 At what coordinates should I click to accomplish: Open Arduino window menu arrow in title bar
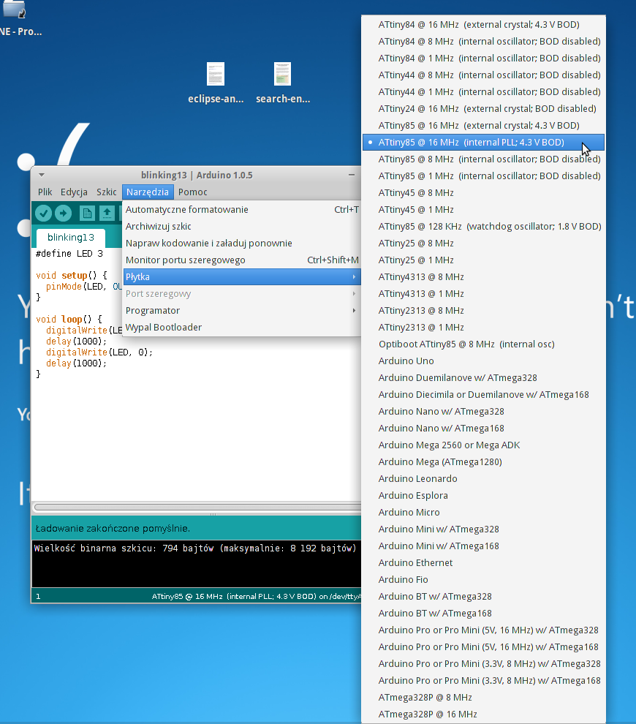coord(42,175)
